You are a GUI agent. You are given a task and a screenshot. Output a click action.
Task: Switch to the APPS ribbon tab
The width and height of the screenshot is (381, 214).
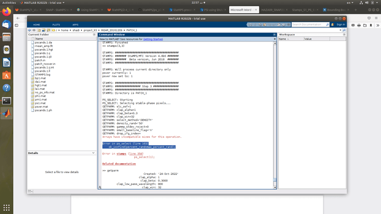(x=75, y=25)
